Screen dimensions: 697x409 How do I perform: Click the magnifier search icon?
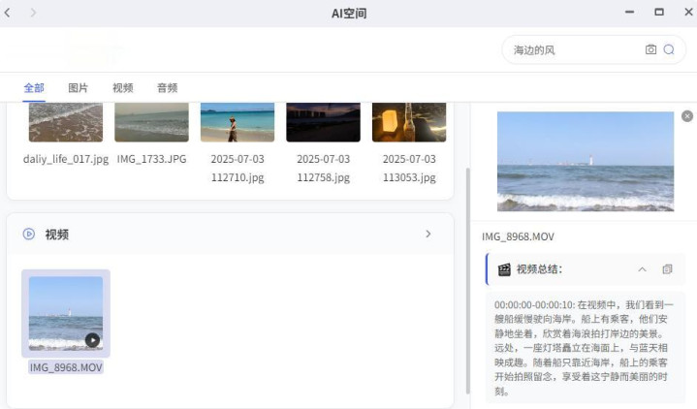click(669, 49)
